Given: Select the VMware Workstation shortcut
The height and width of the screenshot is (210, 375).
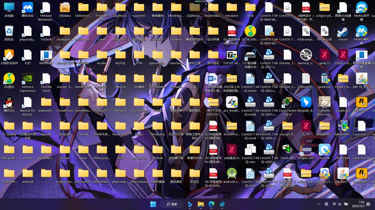Looking at the screenshot, I should [x=46, y=11].
